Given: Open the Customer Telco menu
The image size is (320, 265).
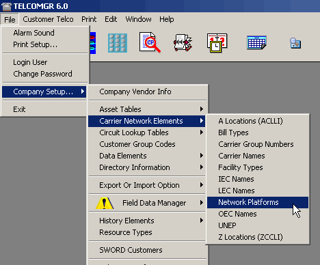Looking at the screenshot, I should [x=48, y=19].
